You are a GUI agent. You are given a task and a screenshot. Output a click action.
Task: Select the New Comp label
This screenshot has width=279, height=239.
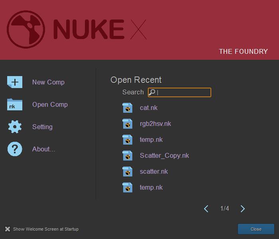[x=48, y=82]
